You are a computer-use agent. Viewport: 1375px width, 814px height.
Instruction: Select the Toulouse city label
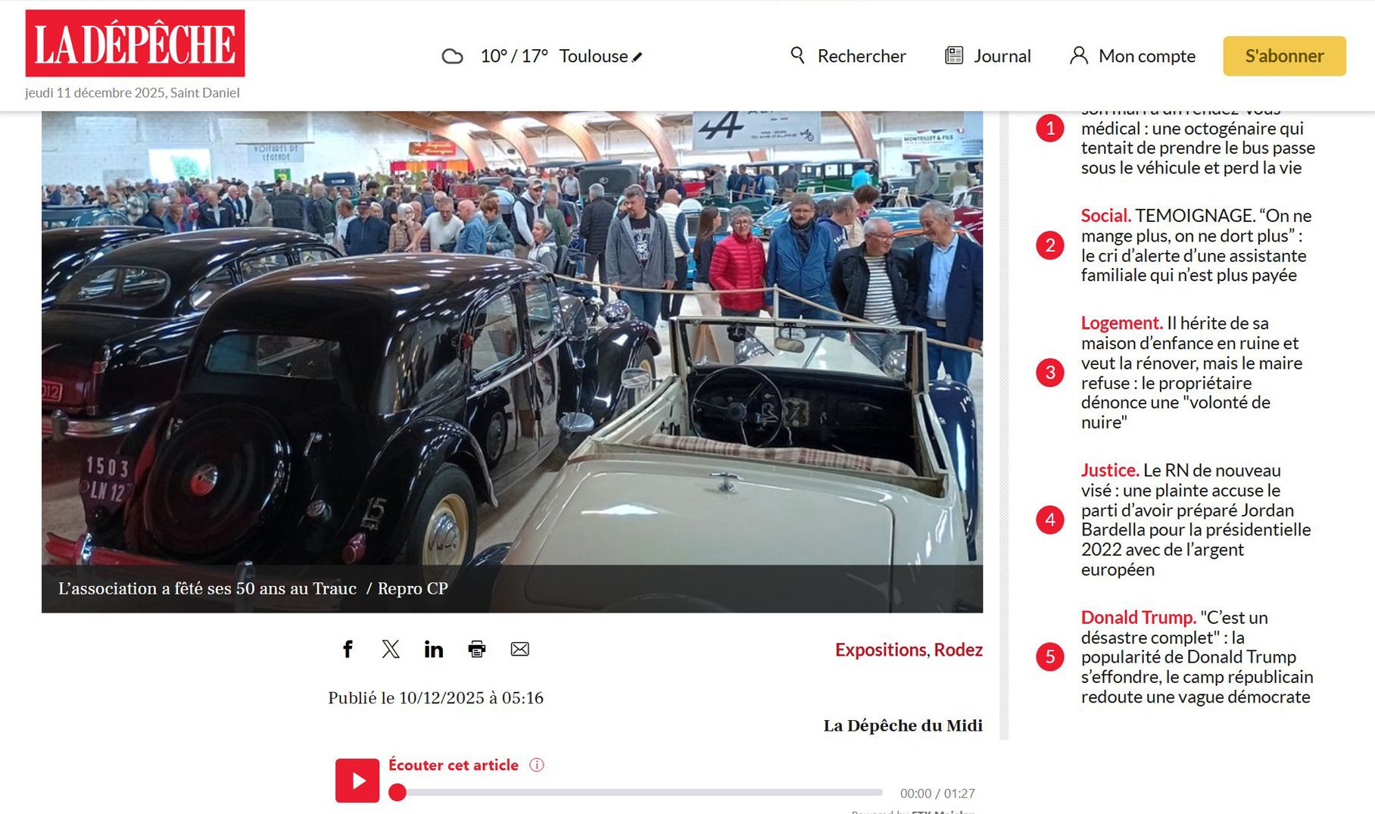(x=594, y=56)
